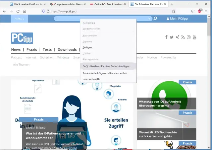The width and height of the screenshot is (212, 150).
Task: Open the RSS feed icon
Action: click(x=183, y=37)
